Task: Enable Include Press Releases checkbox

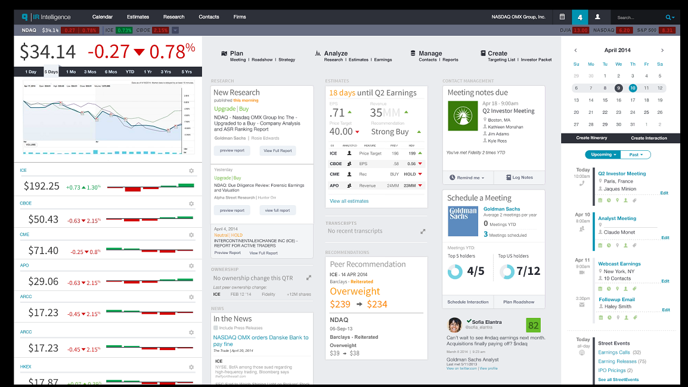Action: click(x=216, y=328)
